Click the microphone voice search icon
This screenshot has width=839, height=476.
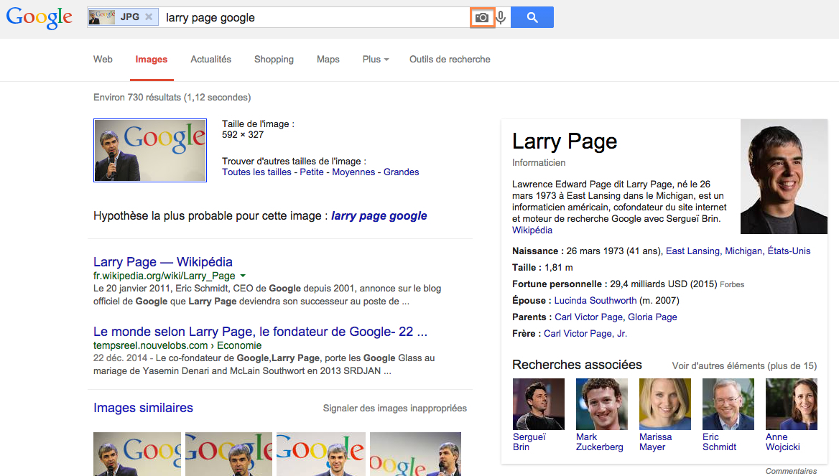pyautogui.click(x=501, y=18)
